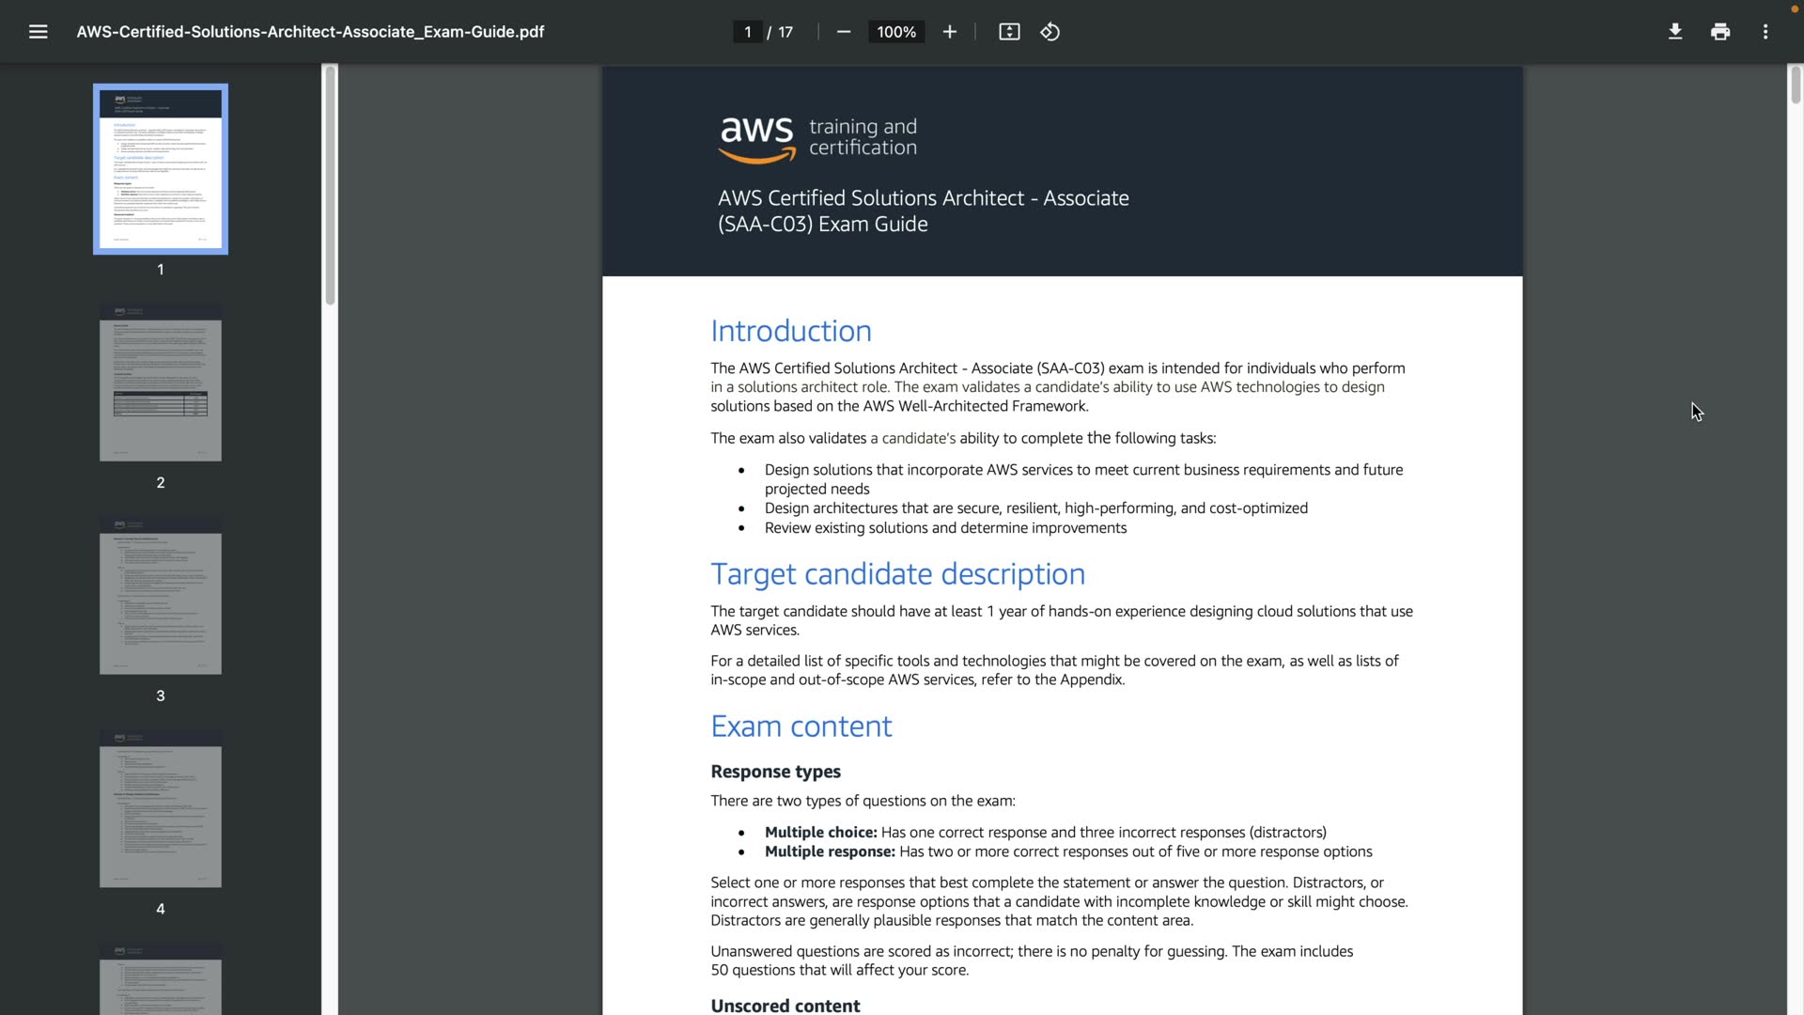Select the partially visible page 5 thumbnail
Screen dimensions: 1804x1015
(x=161, y=979)
